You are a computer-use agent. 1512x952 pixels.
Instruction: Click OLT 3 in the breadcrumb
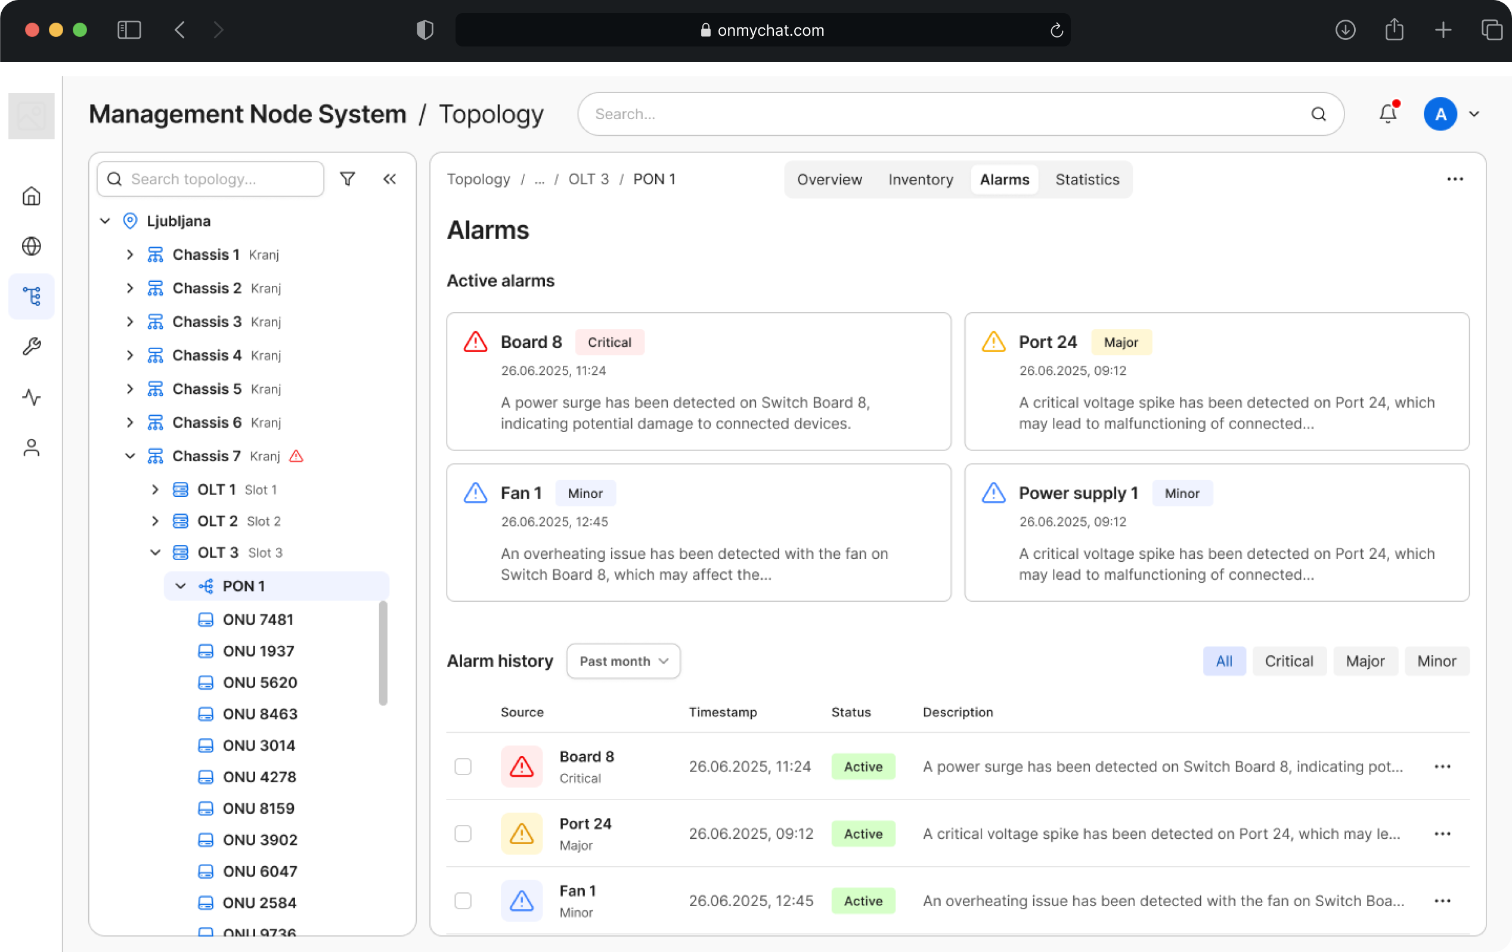pos(588,179)
